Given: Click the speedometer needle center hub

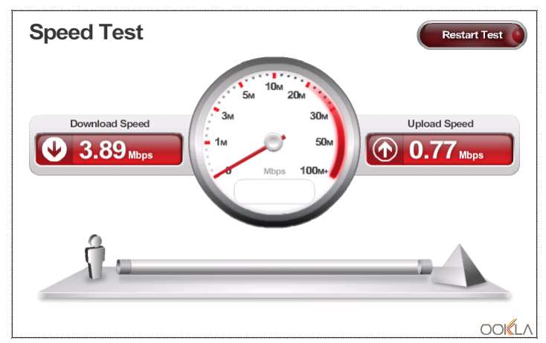Looking at the screenshot, I should tap(273, 142).
